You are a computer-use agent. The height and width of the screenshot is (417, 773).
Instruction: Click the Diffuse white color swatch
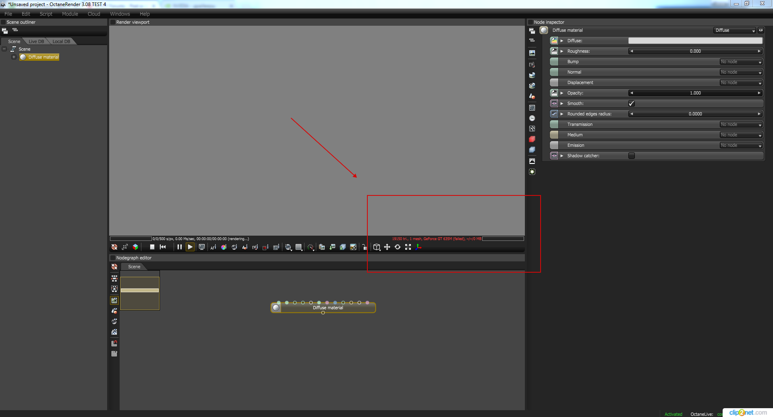(x=695, y=41)
